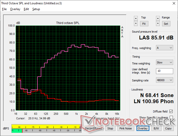This screenshot has height=136, width=178.
Task: Click the Range down arrow stepper
Action: [158, 24]
